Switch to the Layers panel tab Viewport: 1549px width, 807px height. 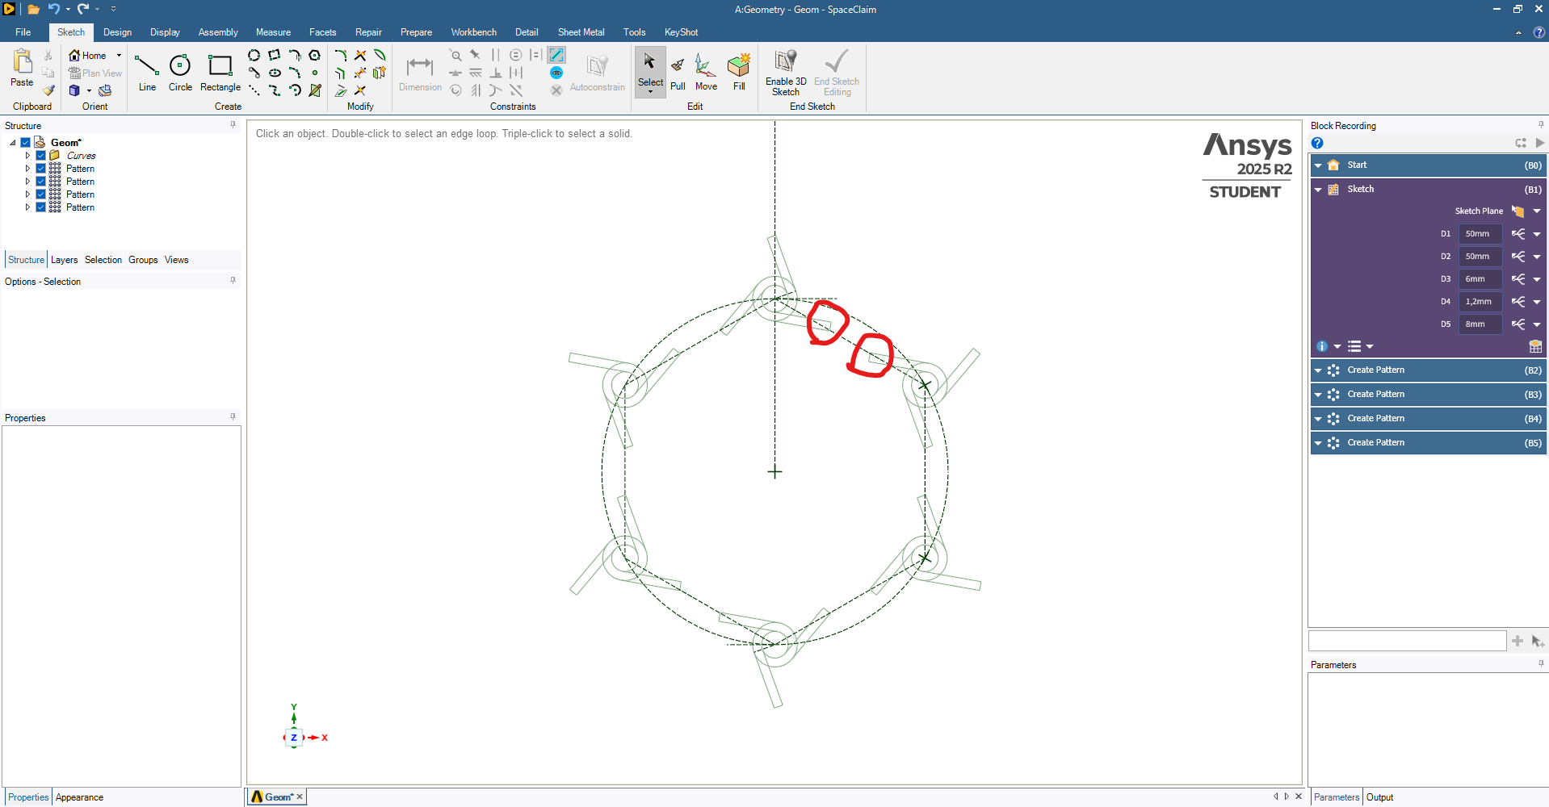pyautogui.click(x=64, y=260)
